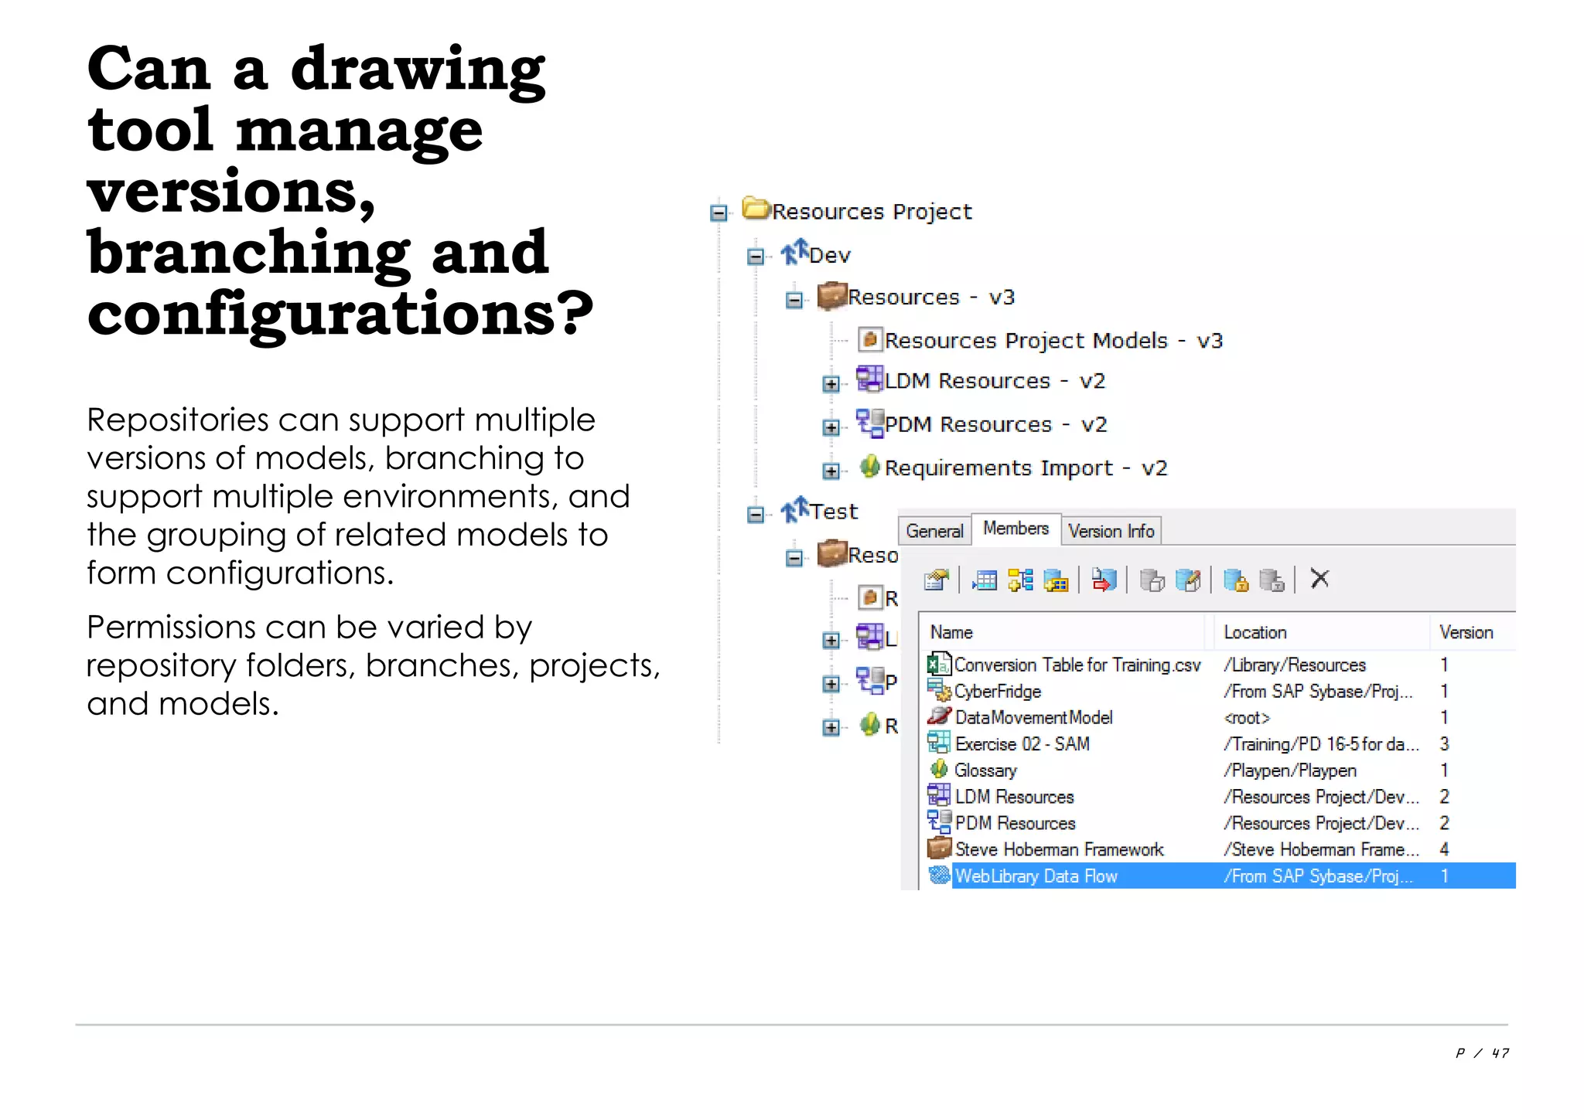Screen dimensions: 1584x1119
Task: Click the blue database lock icon
Action: pos(1236,580)
